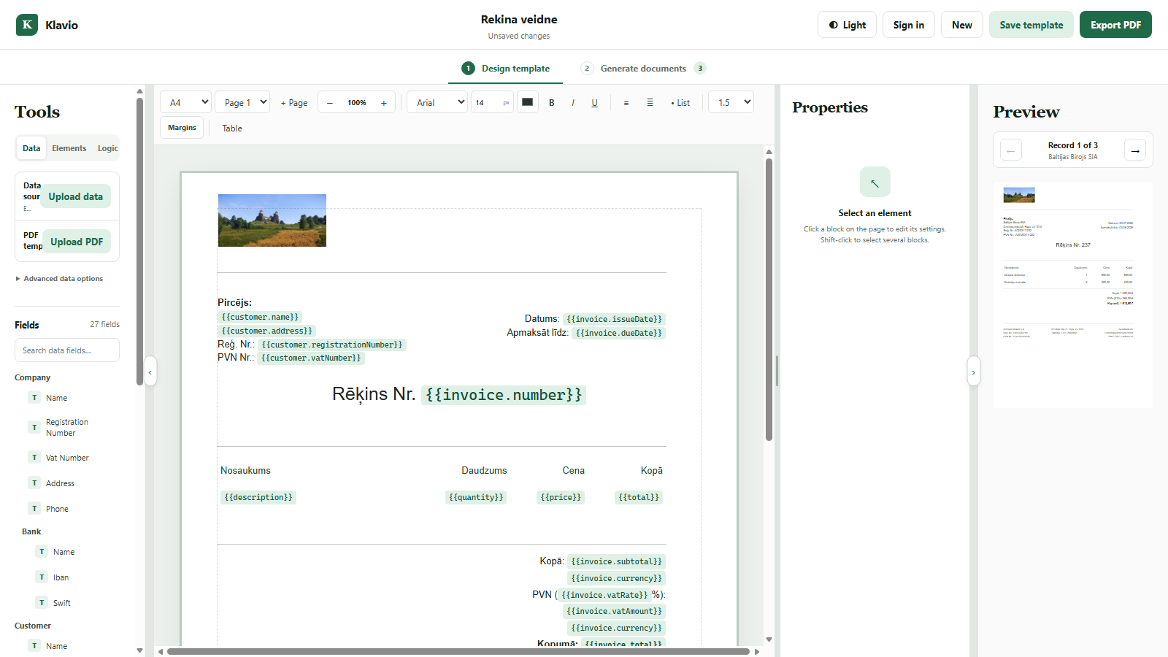Click the preview page thumbnail
The width and height of the screenshot is (1168, 657).
(x=1072, y=295)
